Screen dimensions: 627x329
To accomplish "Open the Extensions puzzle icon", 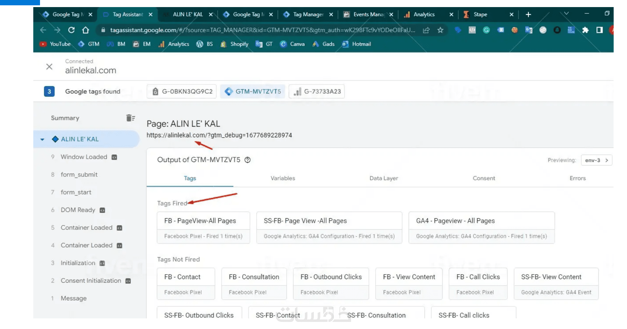I will [585, 30].
